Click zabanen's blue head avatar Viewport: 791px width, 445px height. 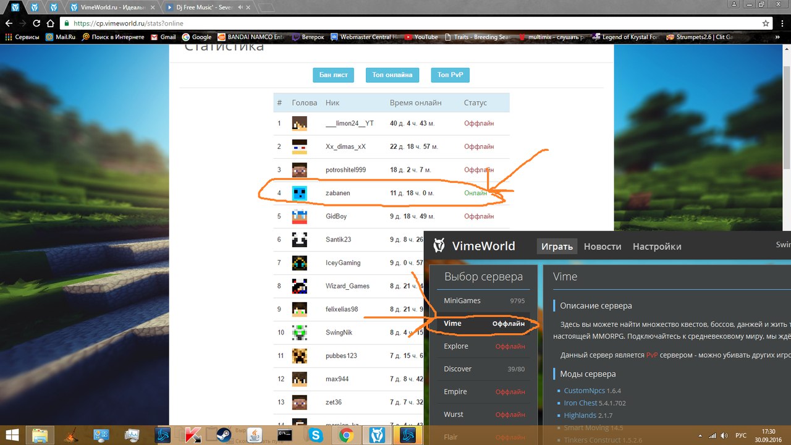299,193
